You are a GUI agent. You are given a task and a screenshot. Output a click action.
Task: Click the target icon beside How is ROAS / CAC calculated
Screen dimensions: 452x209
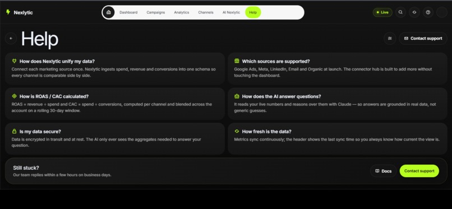click(x=15, y=96)
